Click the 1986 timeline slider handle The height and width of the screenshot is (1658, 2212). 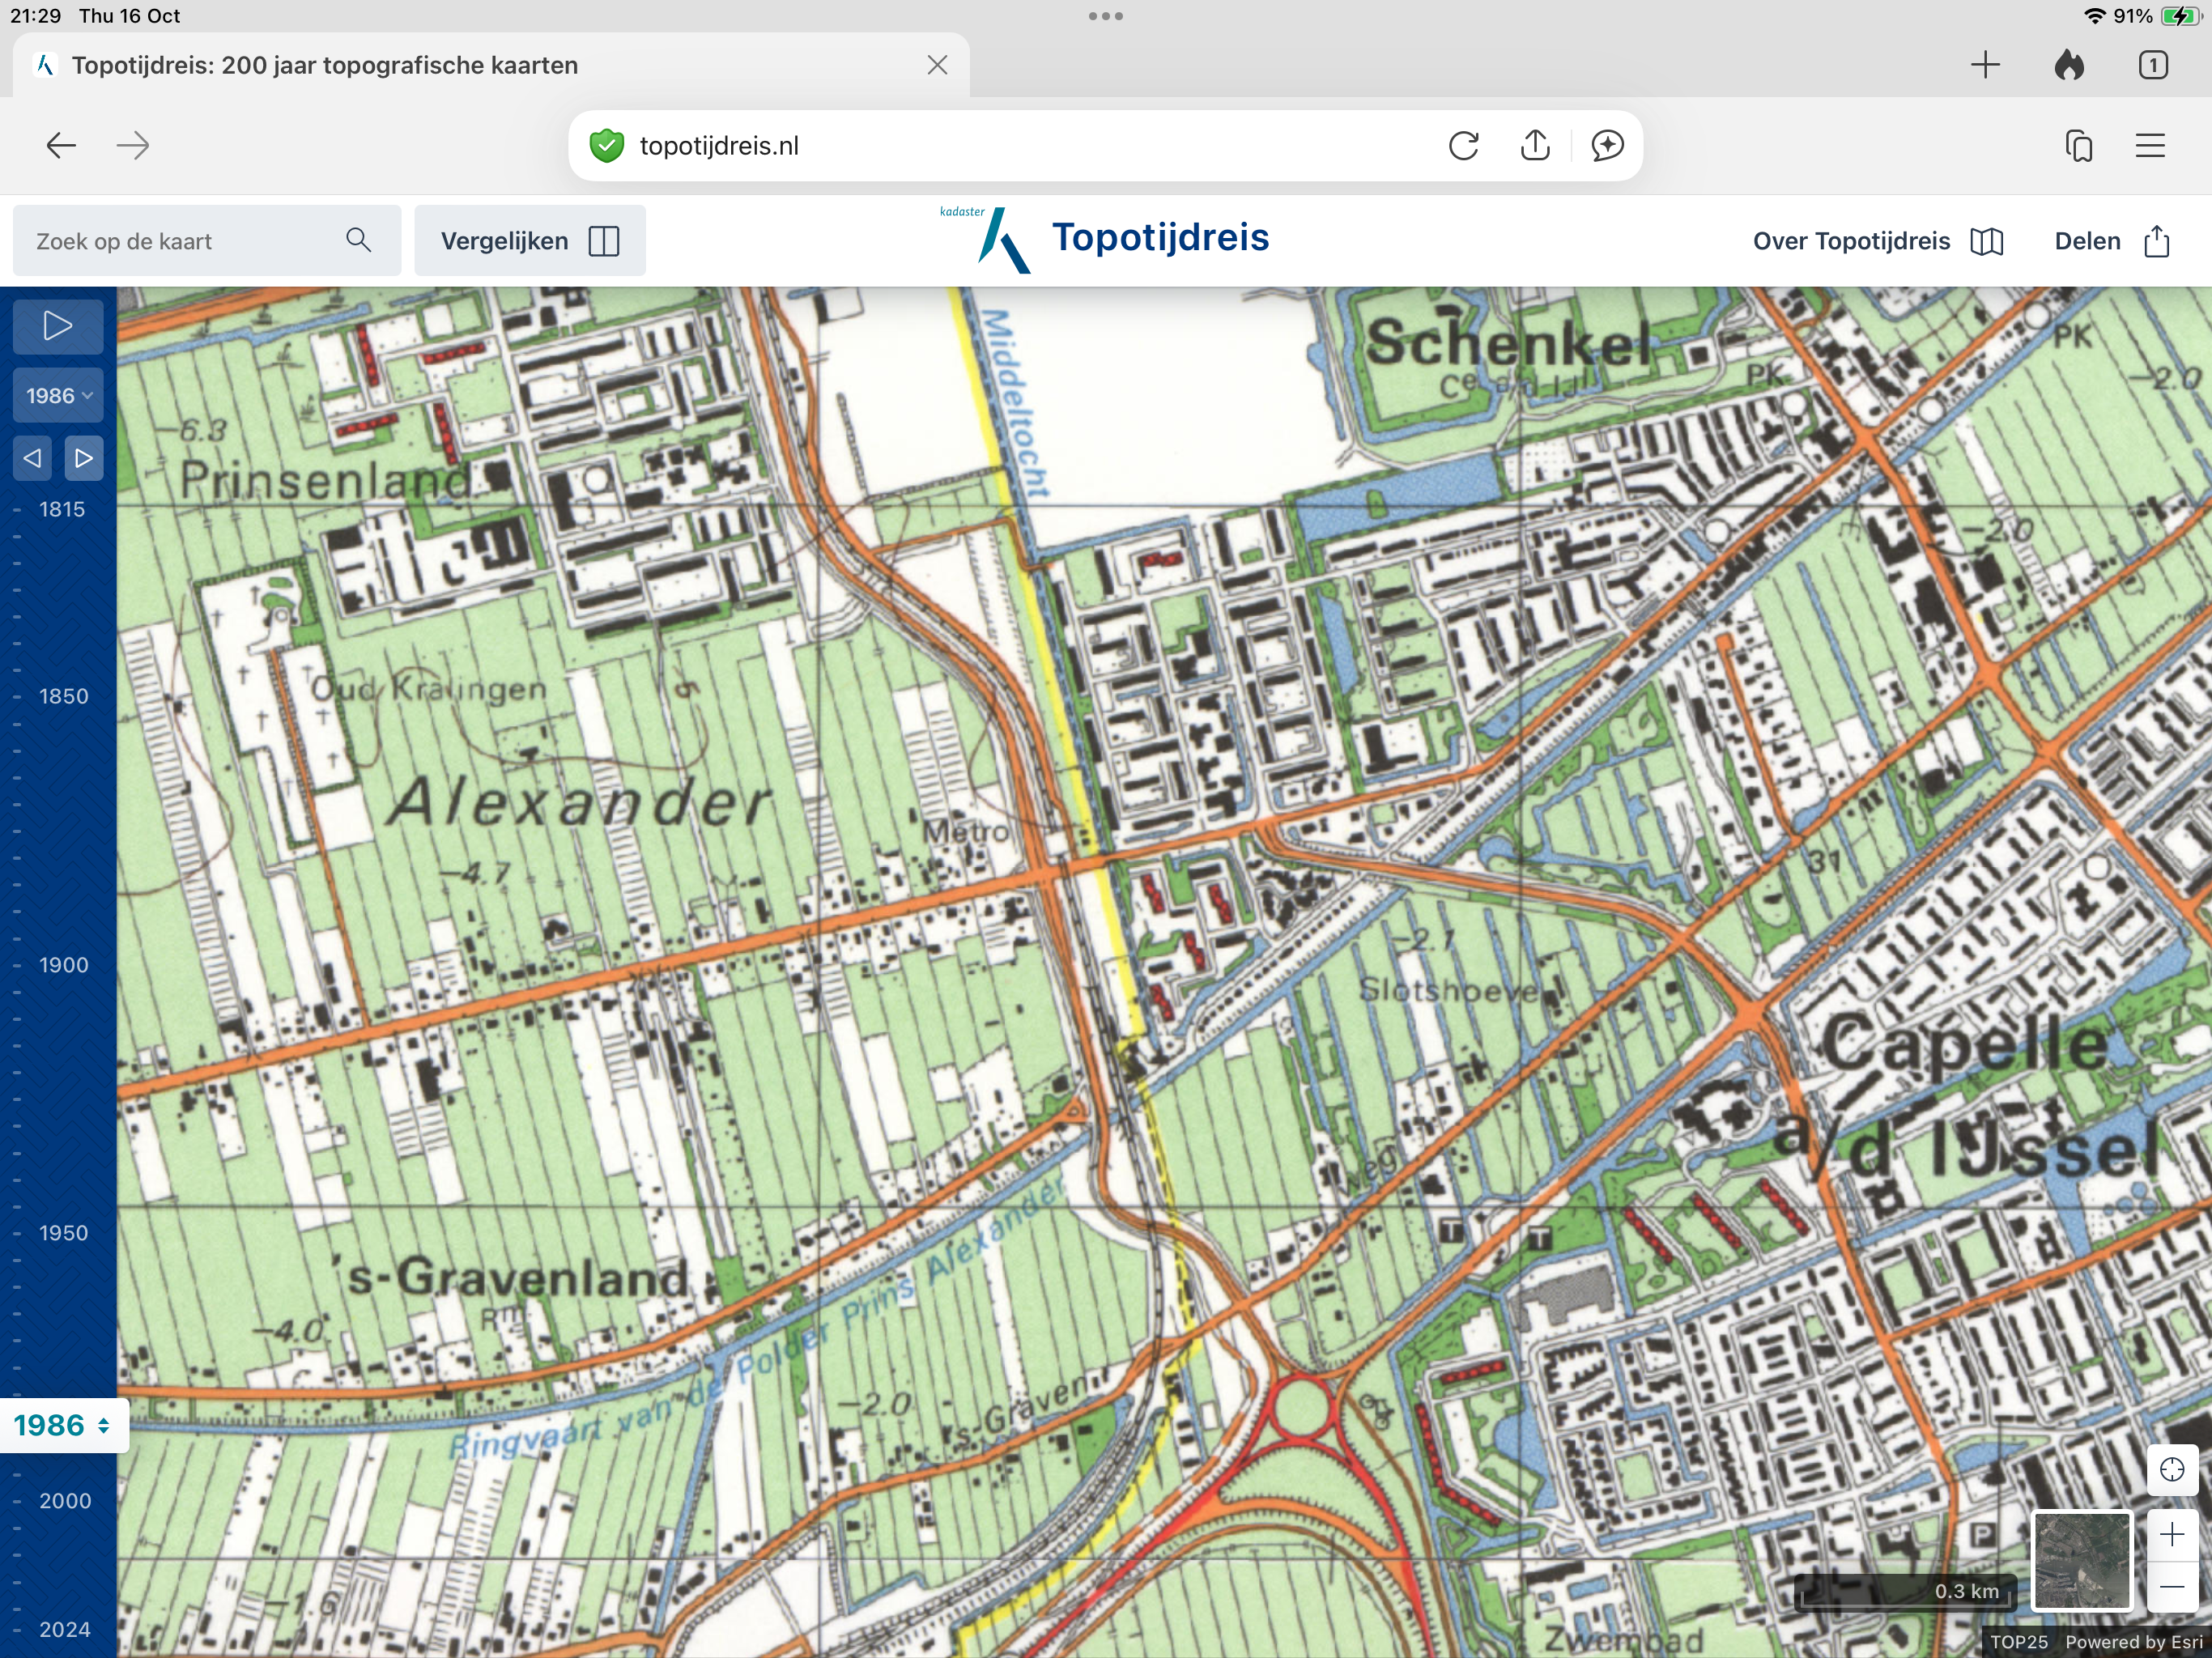coord(62,1425)
